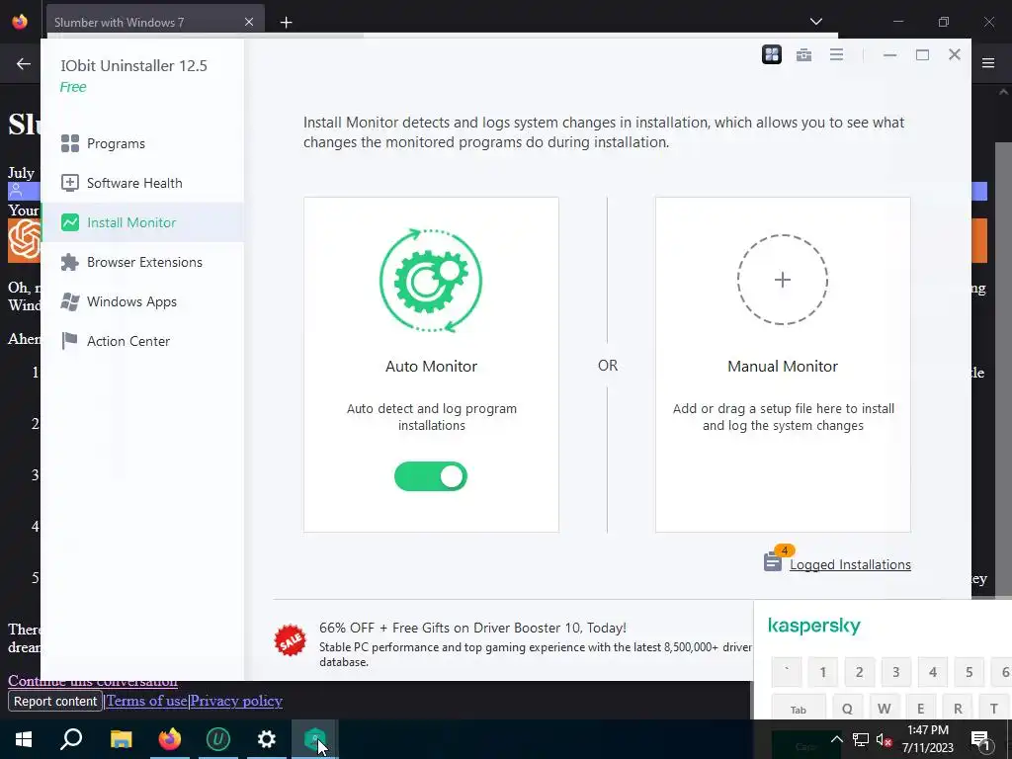Open a new Firefox tab

tap(286, 23)
